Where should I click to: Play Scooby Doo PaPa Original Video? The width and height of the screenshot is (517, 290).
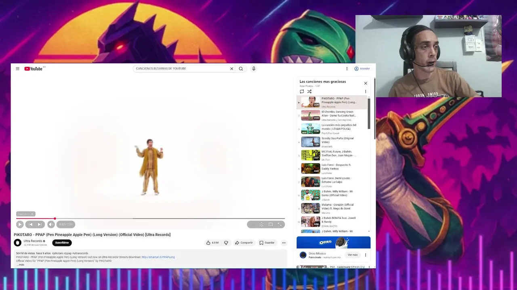pyautogui.click(x=332, y=142)
